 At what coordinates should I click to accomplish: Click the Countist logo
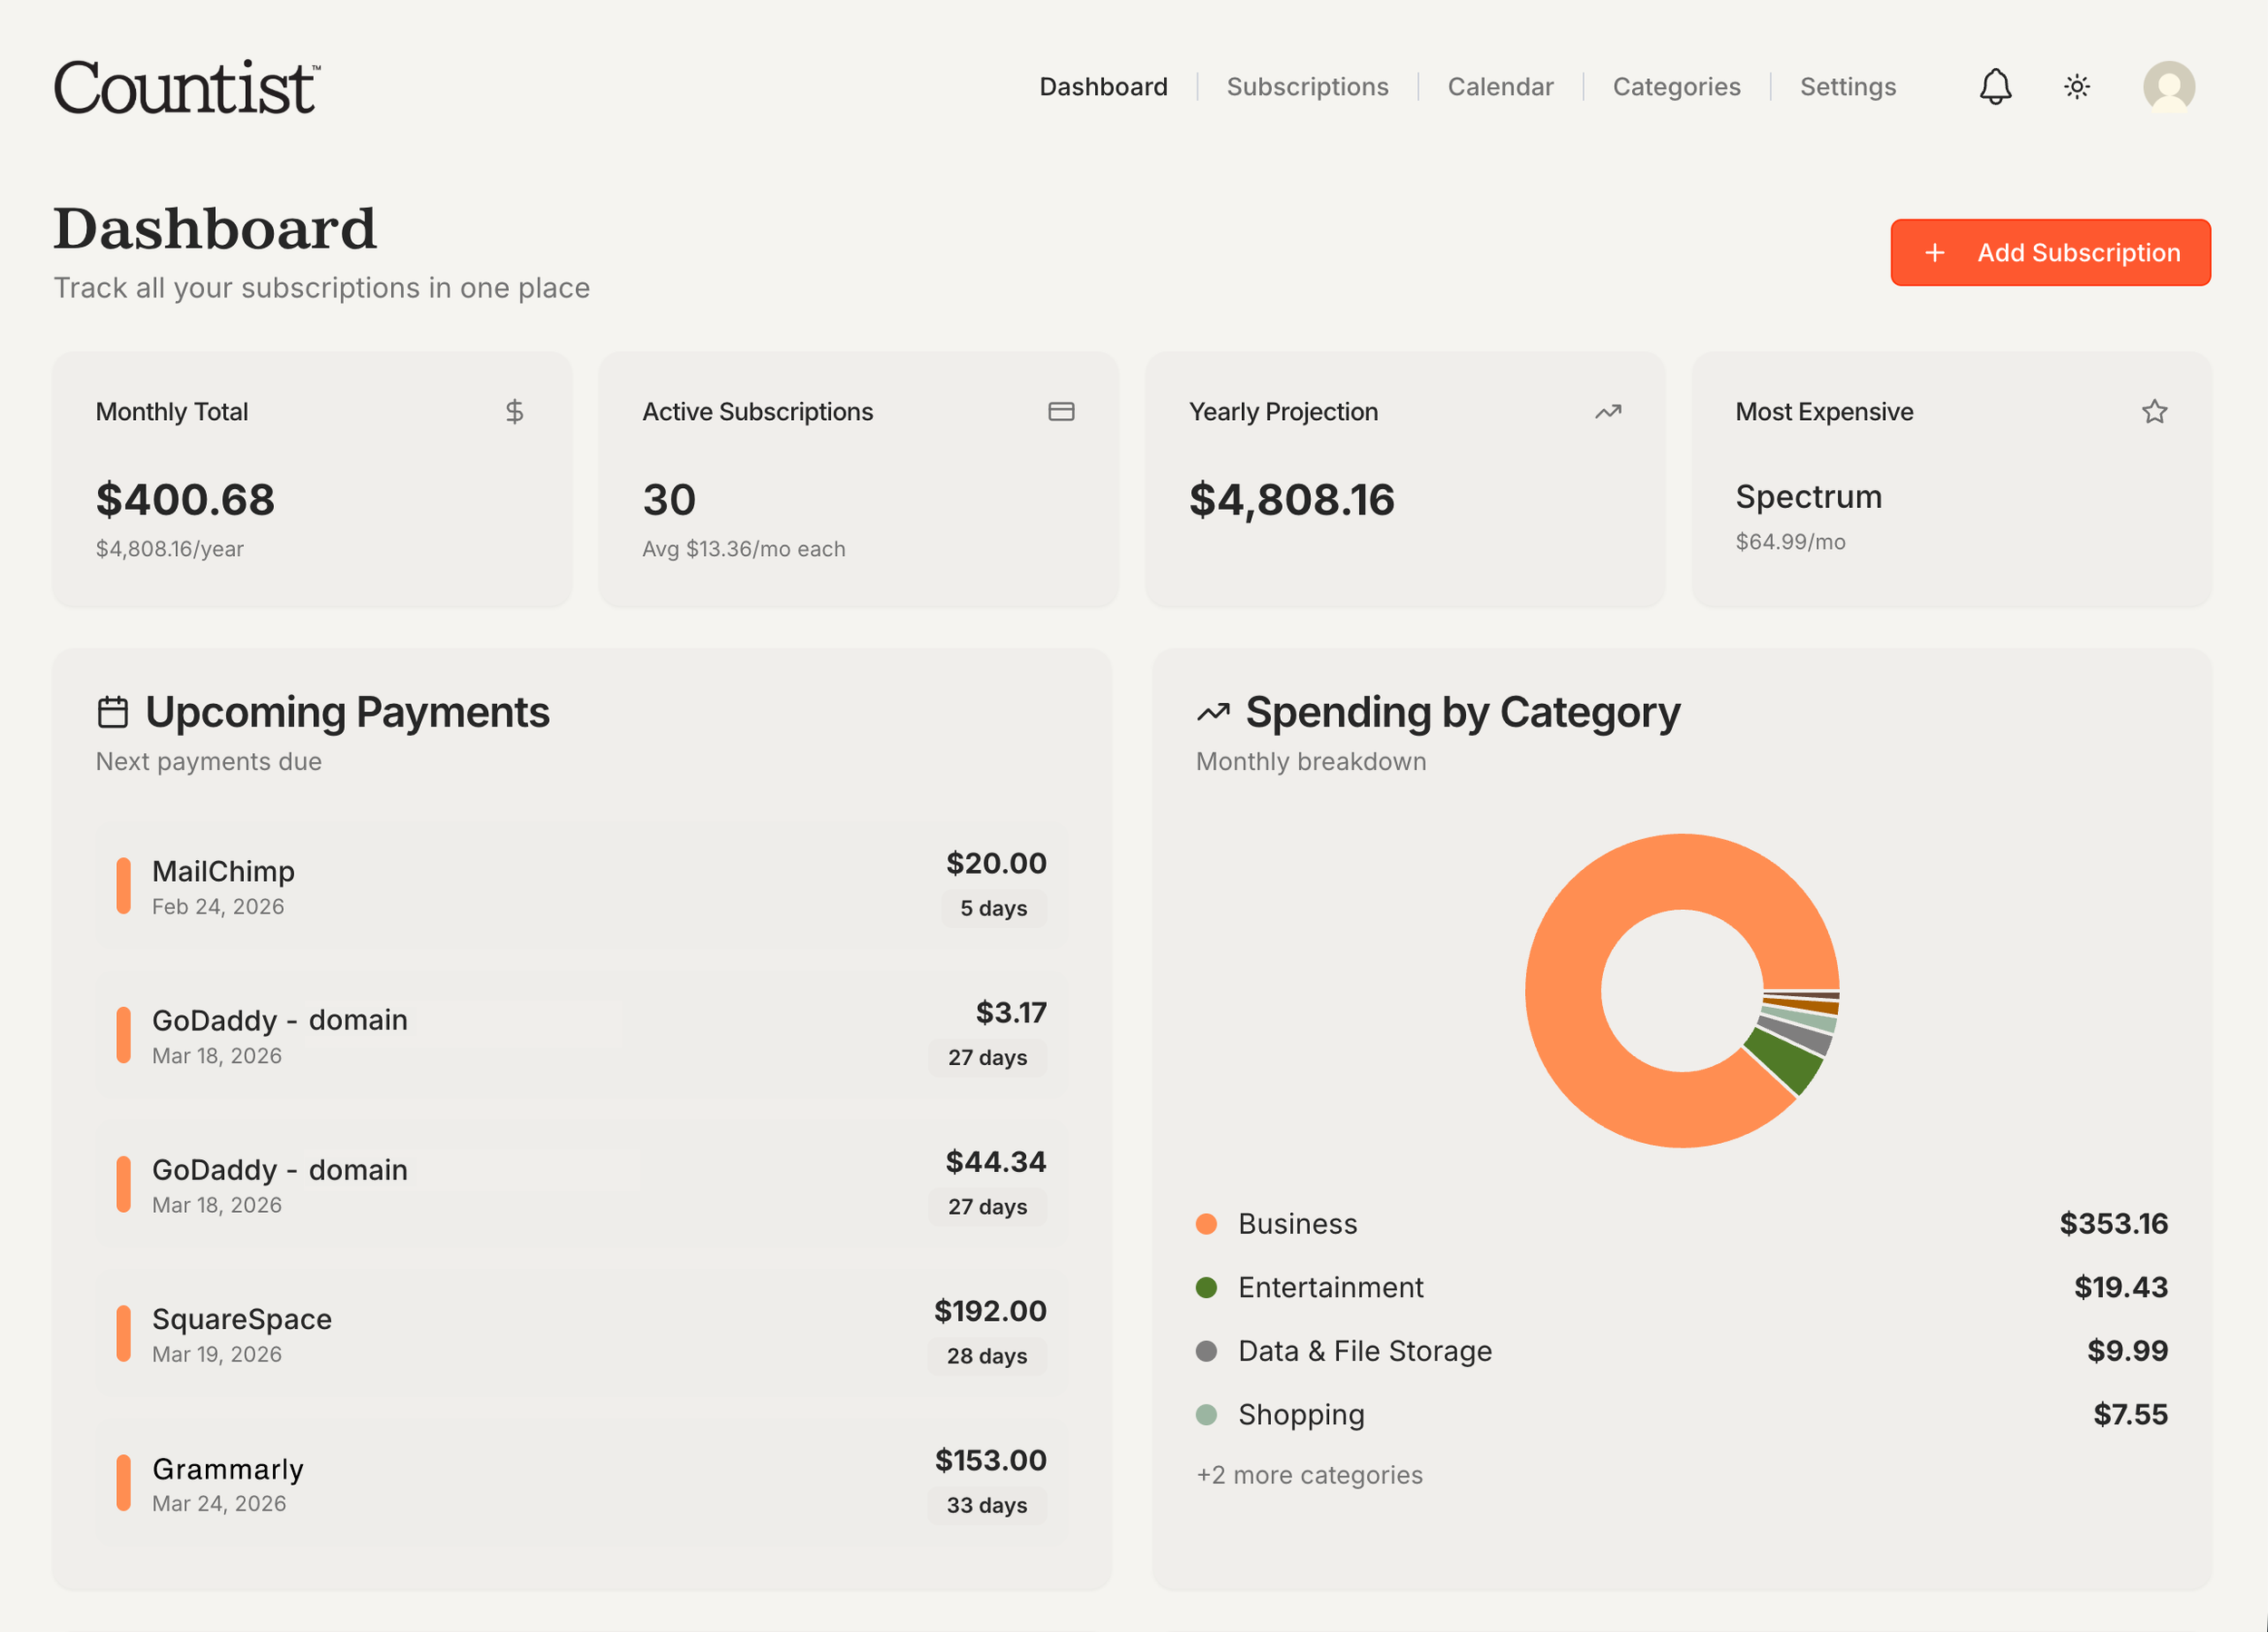pyautogui.click(x=187, y=88)
